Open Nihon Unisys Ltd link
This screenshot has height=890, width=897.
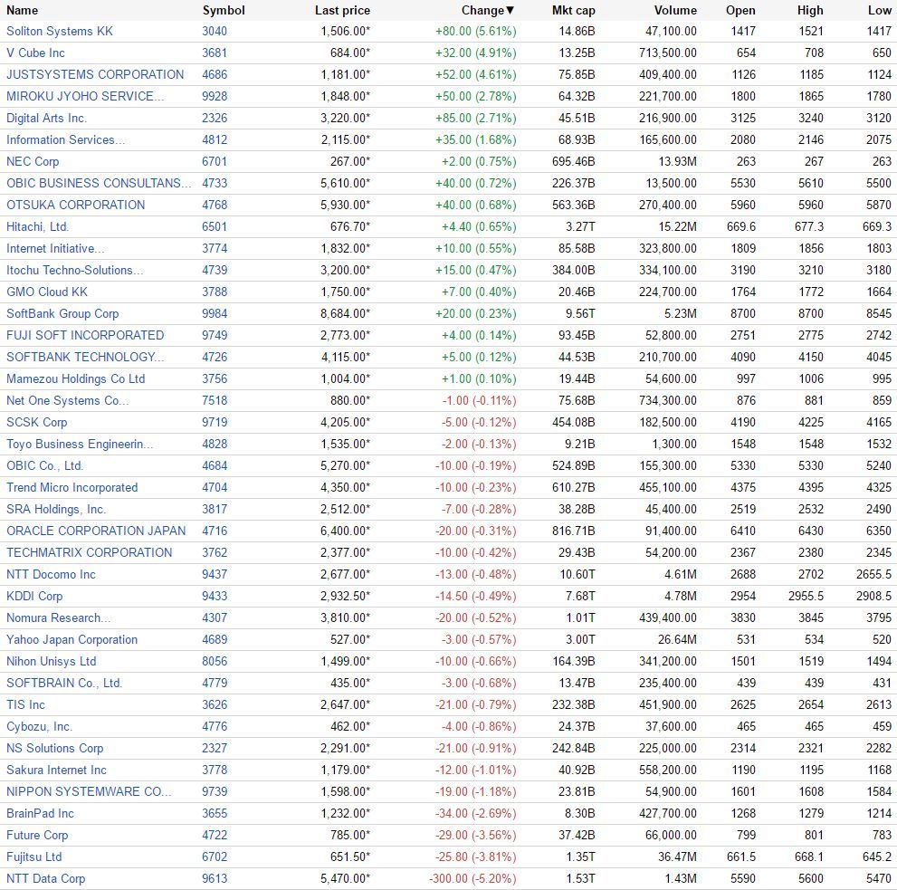[x=51, y=662]
